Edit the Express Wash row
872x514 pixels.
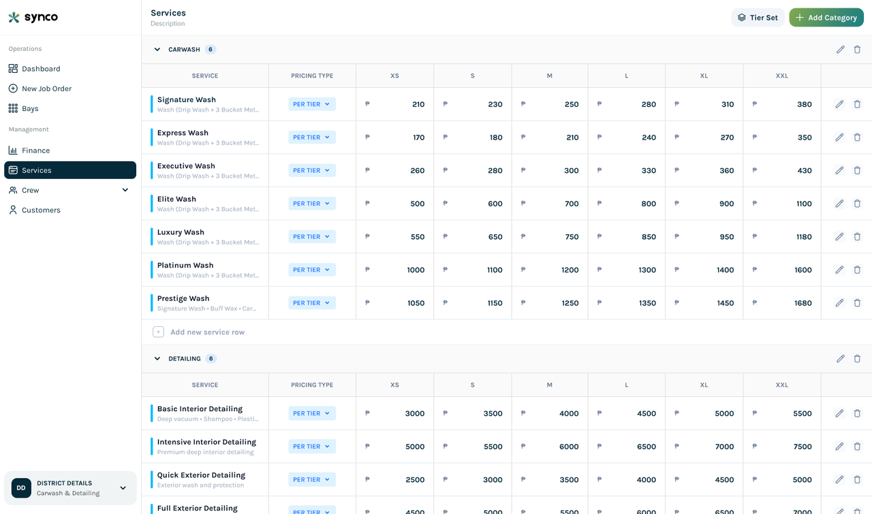(839, 138)
